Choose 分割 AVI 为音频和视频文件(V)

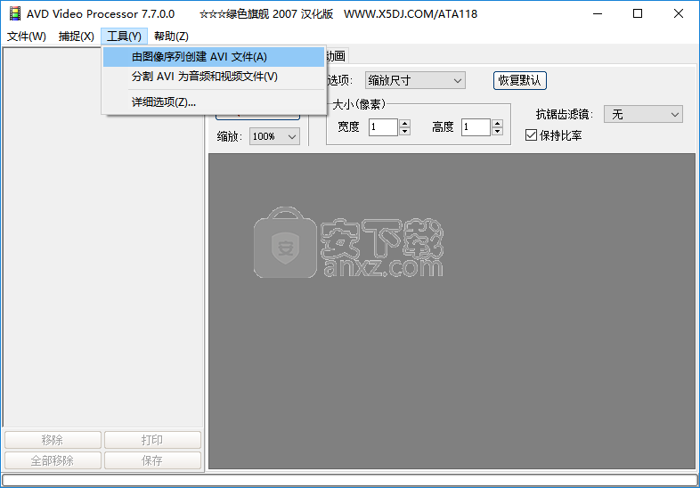[214, 77]
